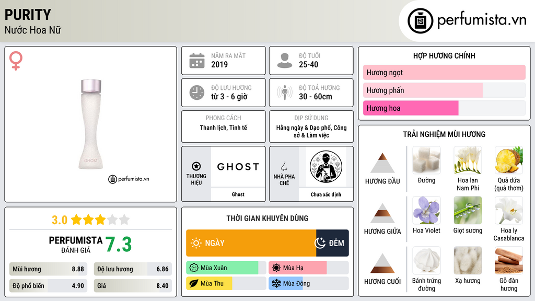Click the Giá 8.40 score bar
Screen dimensions: 535x301
coord(133,286)
